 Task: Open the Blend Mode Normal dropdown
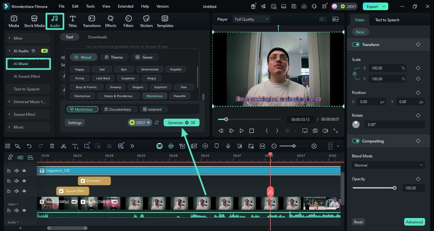[x=388, y=165]
